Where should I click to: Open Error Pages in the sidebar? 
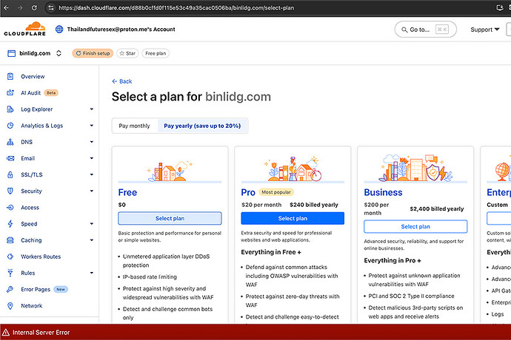coord(36,289)
